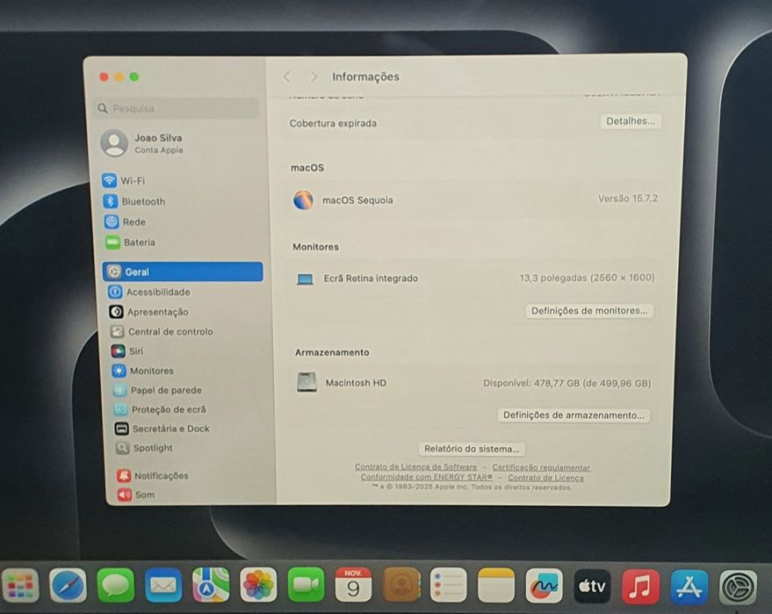Open Calendar from the Dock
Screen dimensions: 772x614
pyautogui.click(x=353, y=585)
